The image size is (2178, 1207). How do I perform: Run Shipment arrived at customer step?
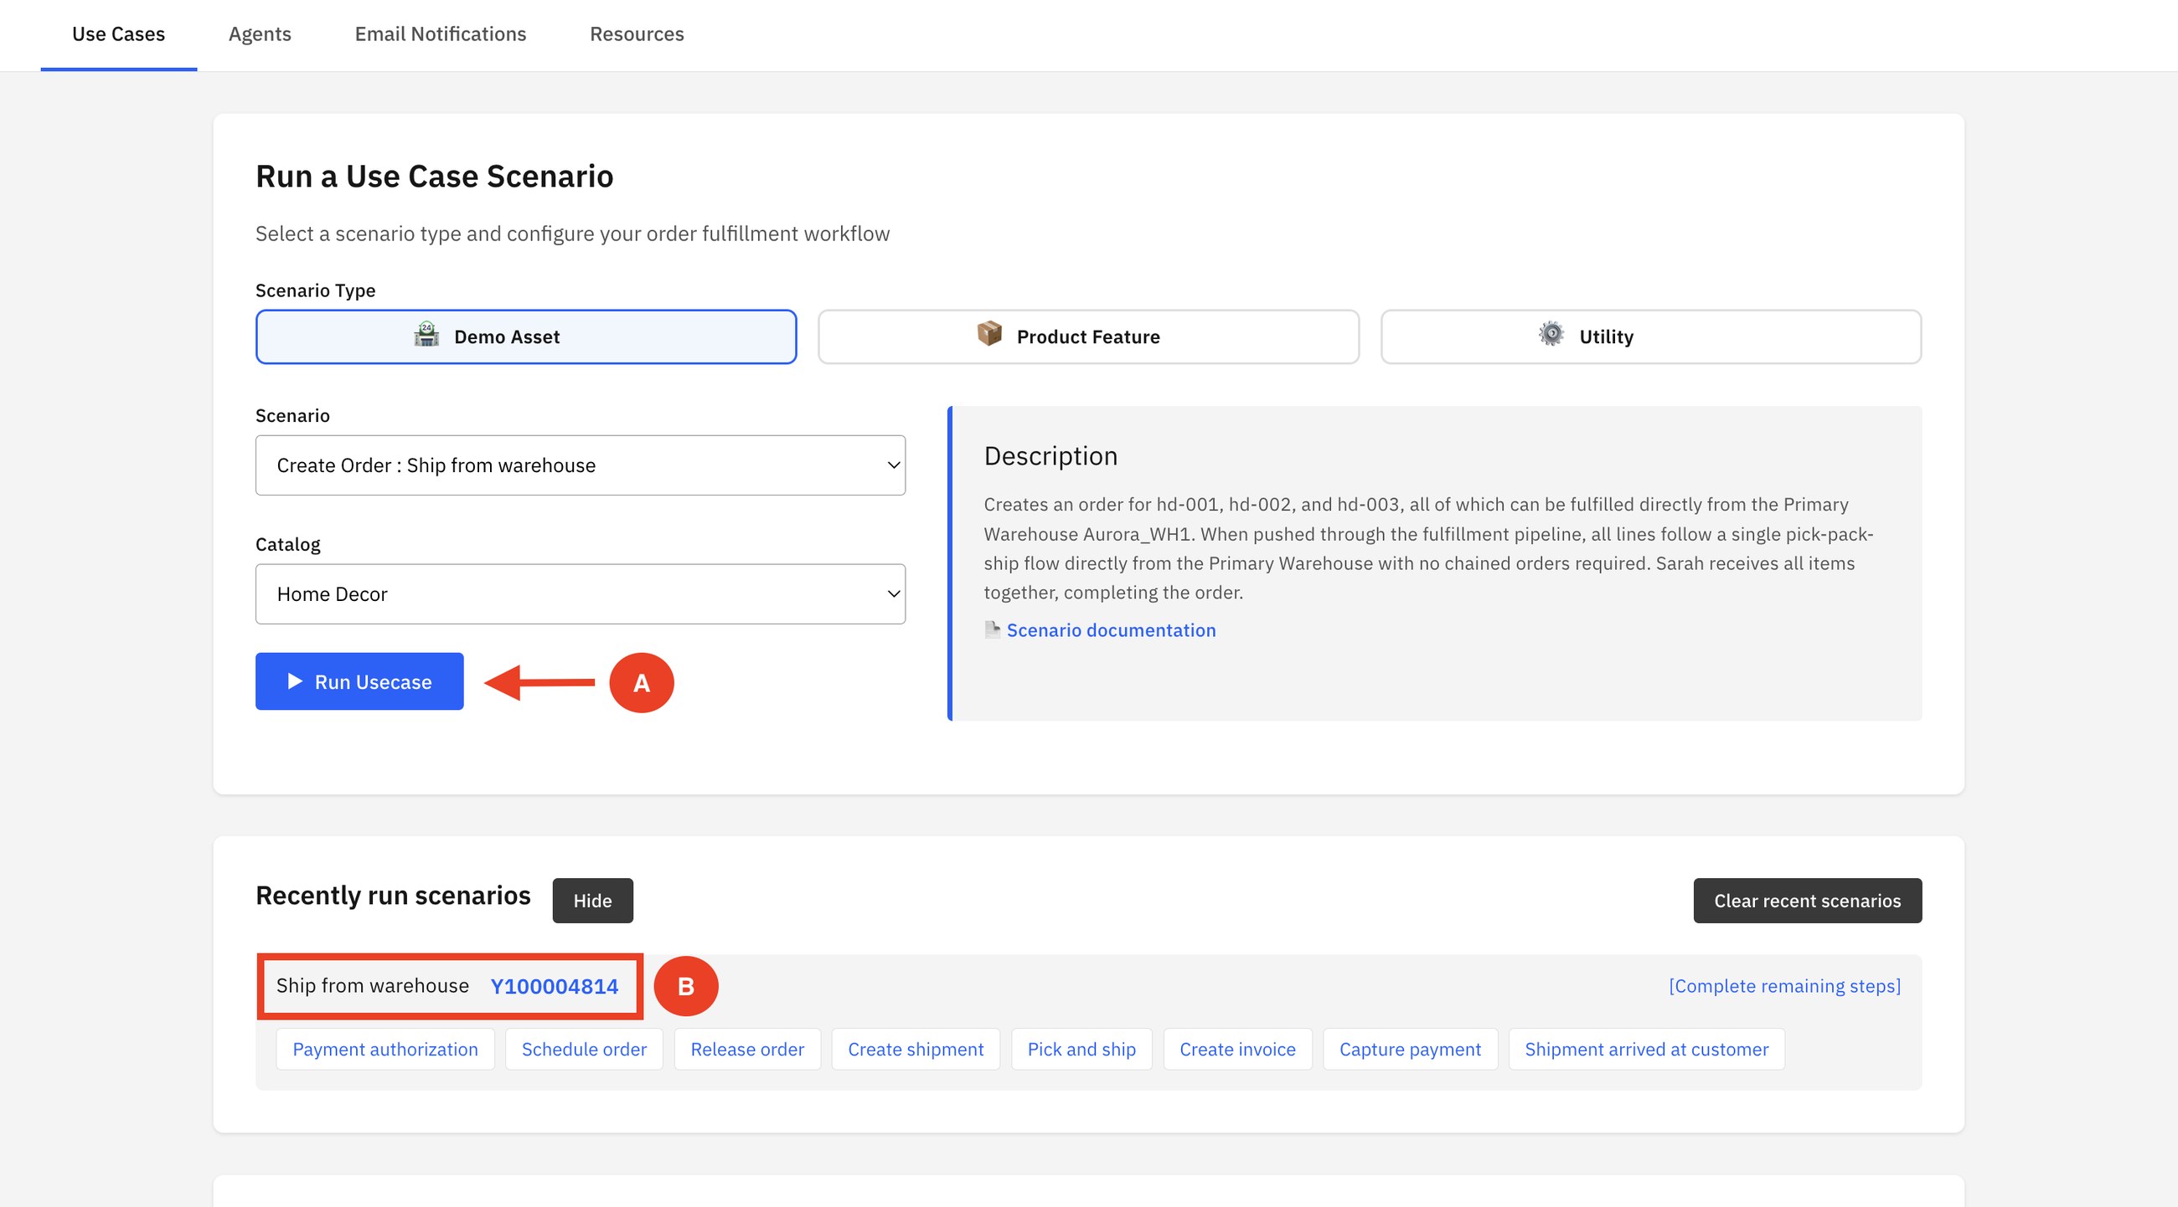[x=1646, y=1049]
